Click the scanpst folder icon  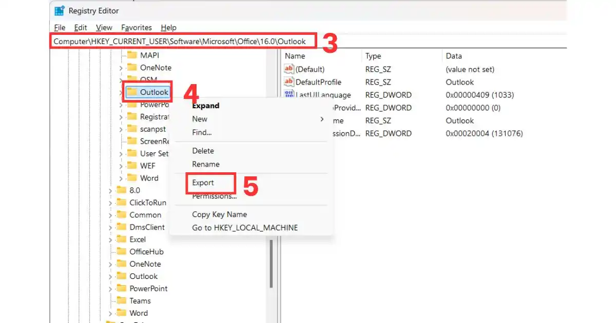pyautogui.click(x=132, y=129)
